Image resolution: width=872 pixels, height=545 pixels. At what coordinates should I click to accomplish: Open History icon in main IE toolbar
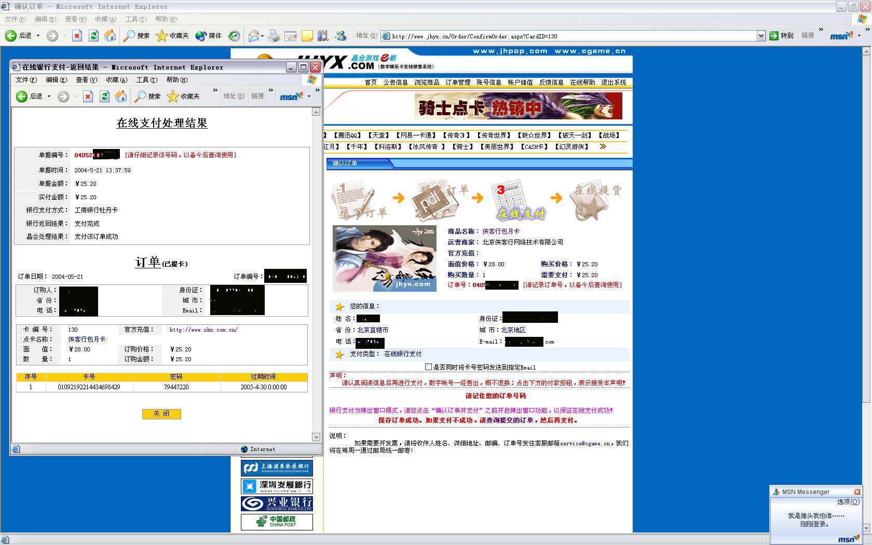tap(234, 35)
